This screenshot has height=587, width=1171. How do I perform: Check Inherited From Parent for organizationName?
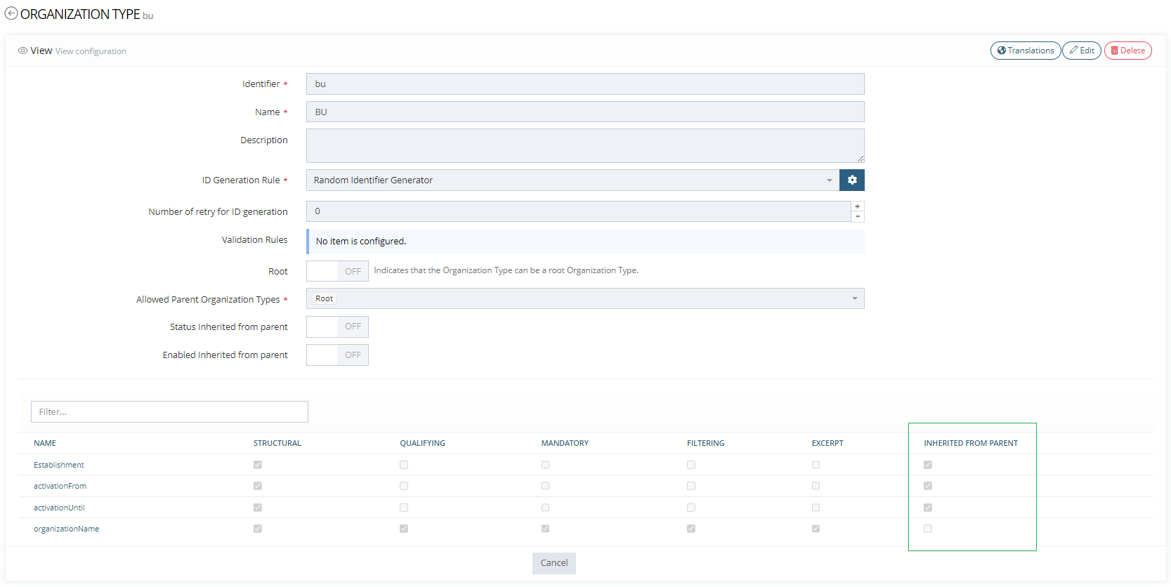[927, 529]
